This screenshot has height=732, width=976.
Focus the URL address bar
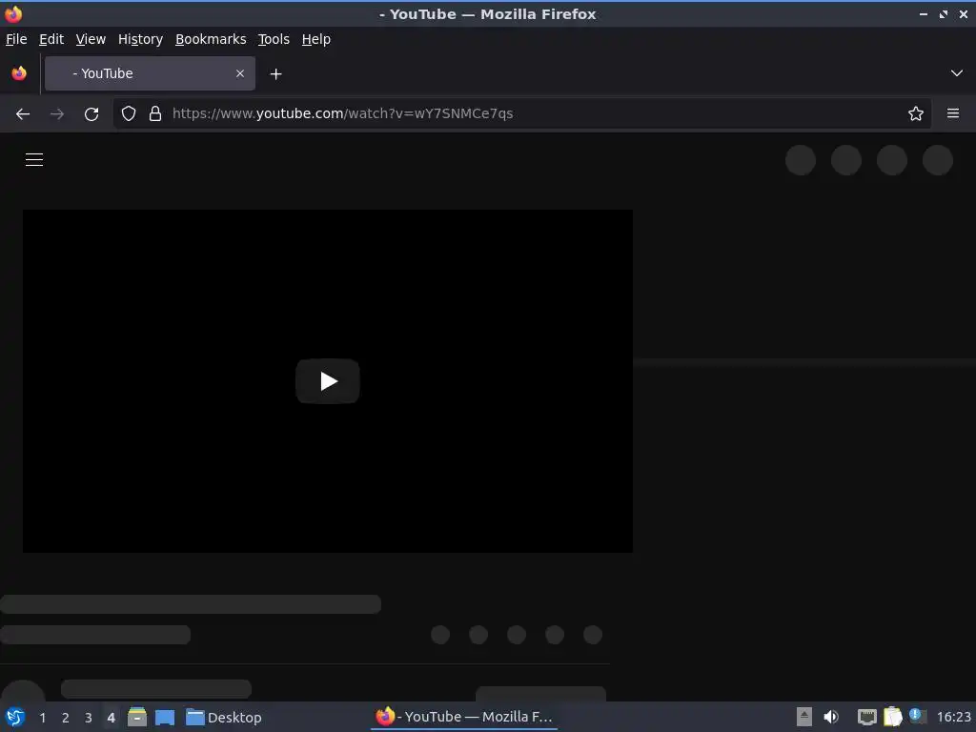coord(523,113)
